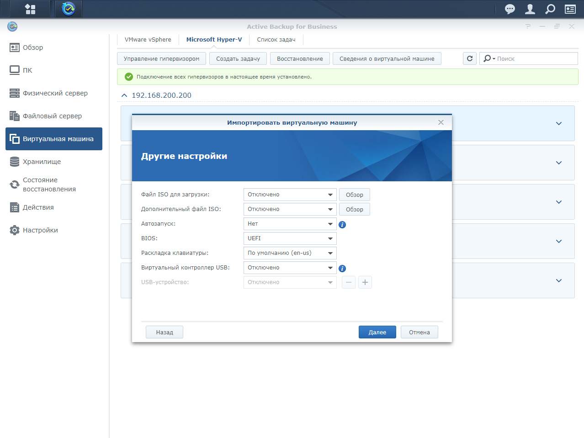Click Active Backup icon in taskbar
The image size is (584, 438).
pos(69,9)
